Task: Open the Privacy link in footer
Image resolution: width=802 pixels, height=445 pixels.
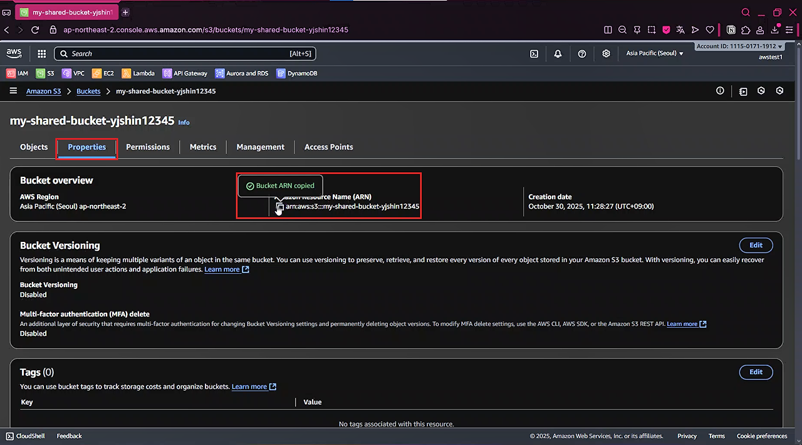Action: [x=687, y=436]
